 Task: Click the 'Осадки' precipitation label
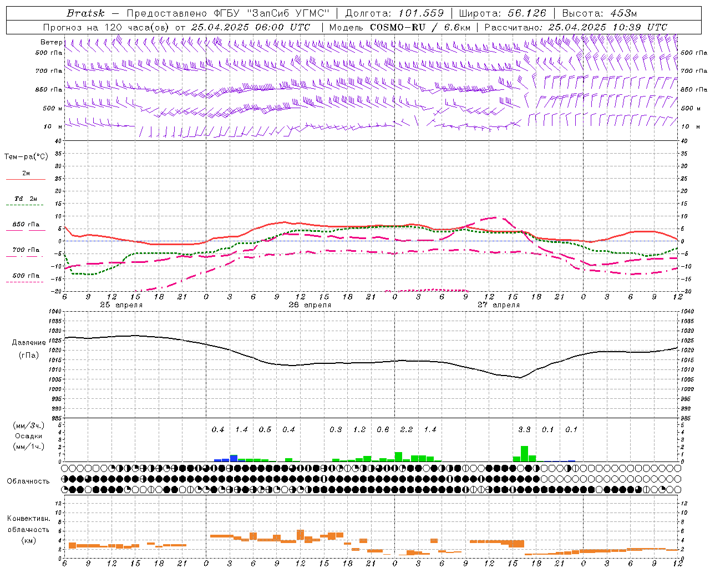[x=28, y=436]
